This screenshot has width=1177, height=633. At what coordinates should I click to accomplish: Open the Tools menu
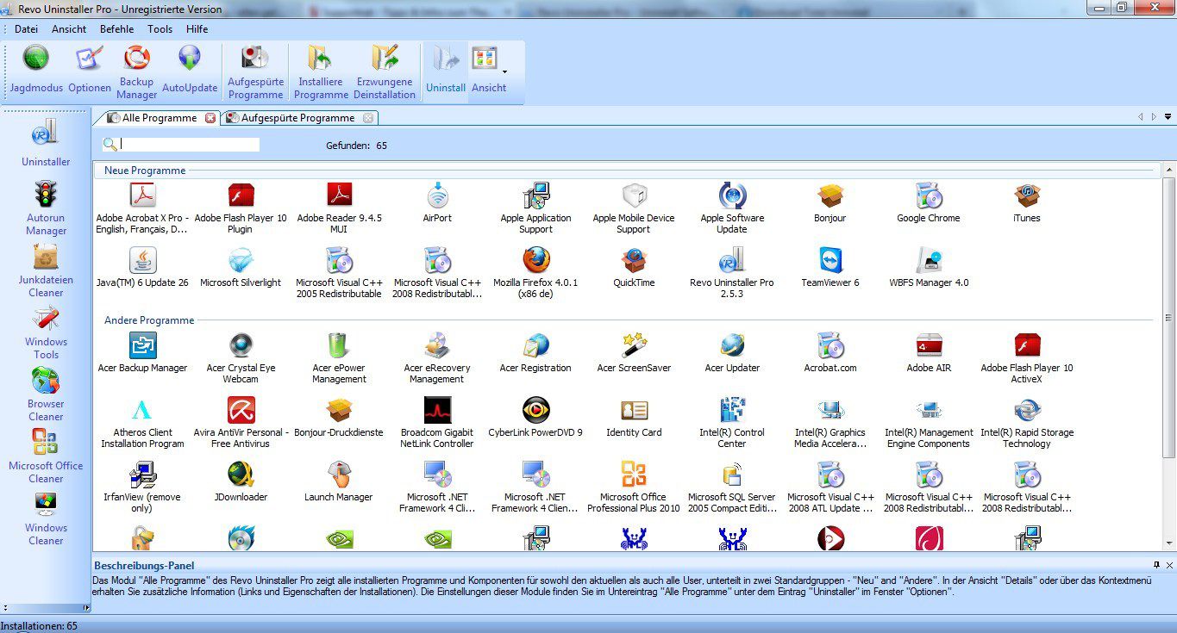[160, 28]
